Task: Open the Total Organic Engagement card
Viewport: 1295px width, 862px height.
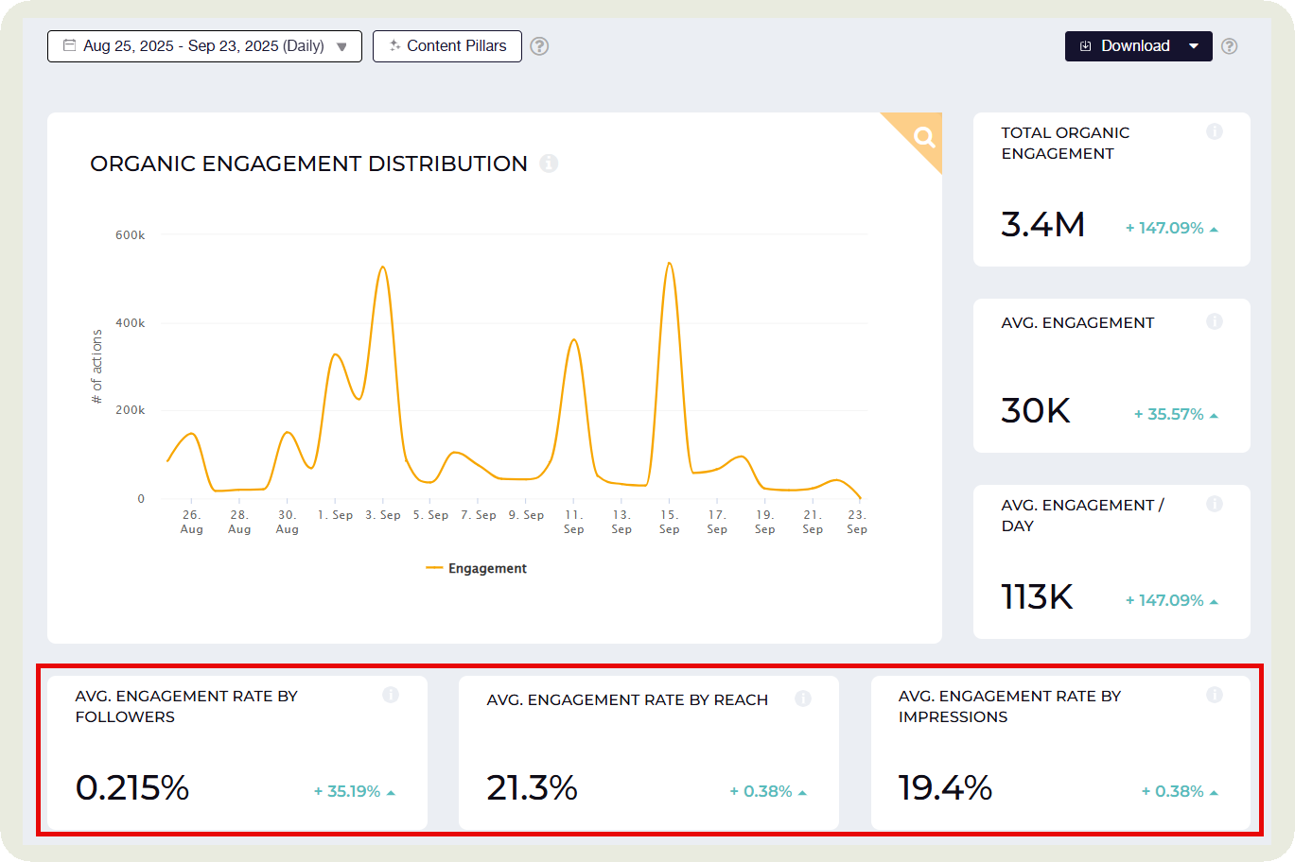Action: (1111, 189)
